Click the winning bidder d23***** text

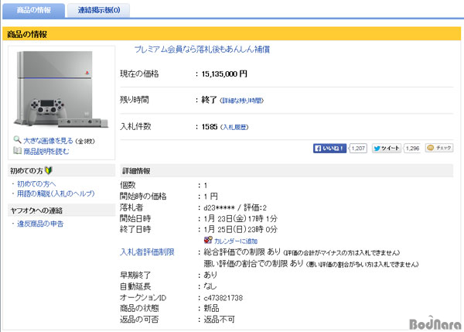click(220, 207)
